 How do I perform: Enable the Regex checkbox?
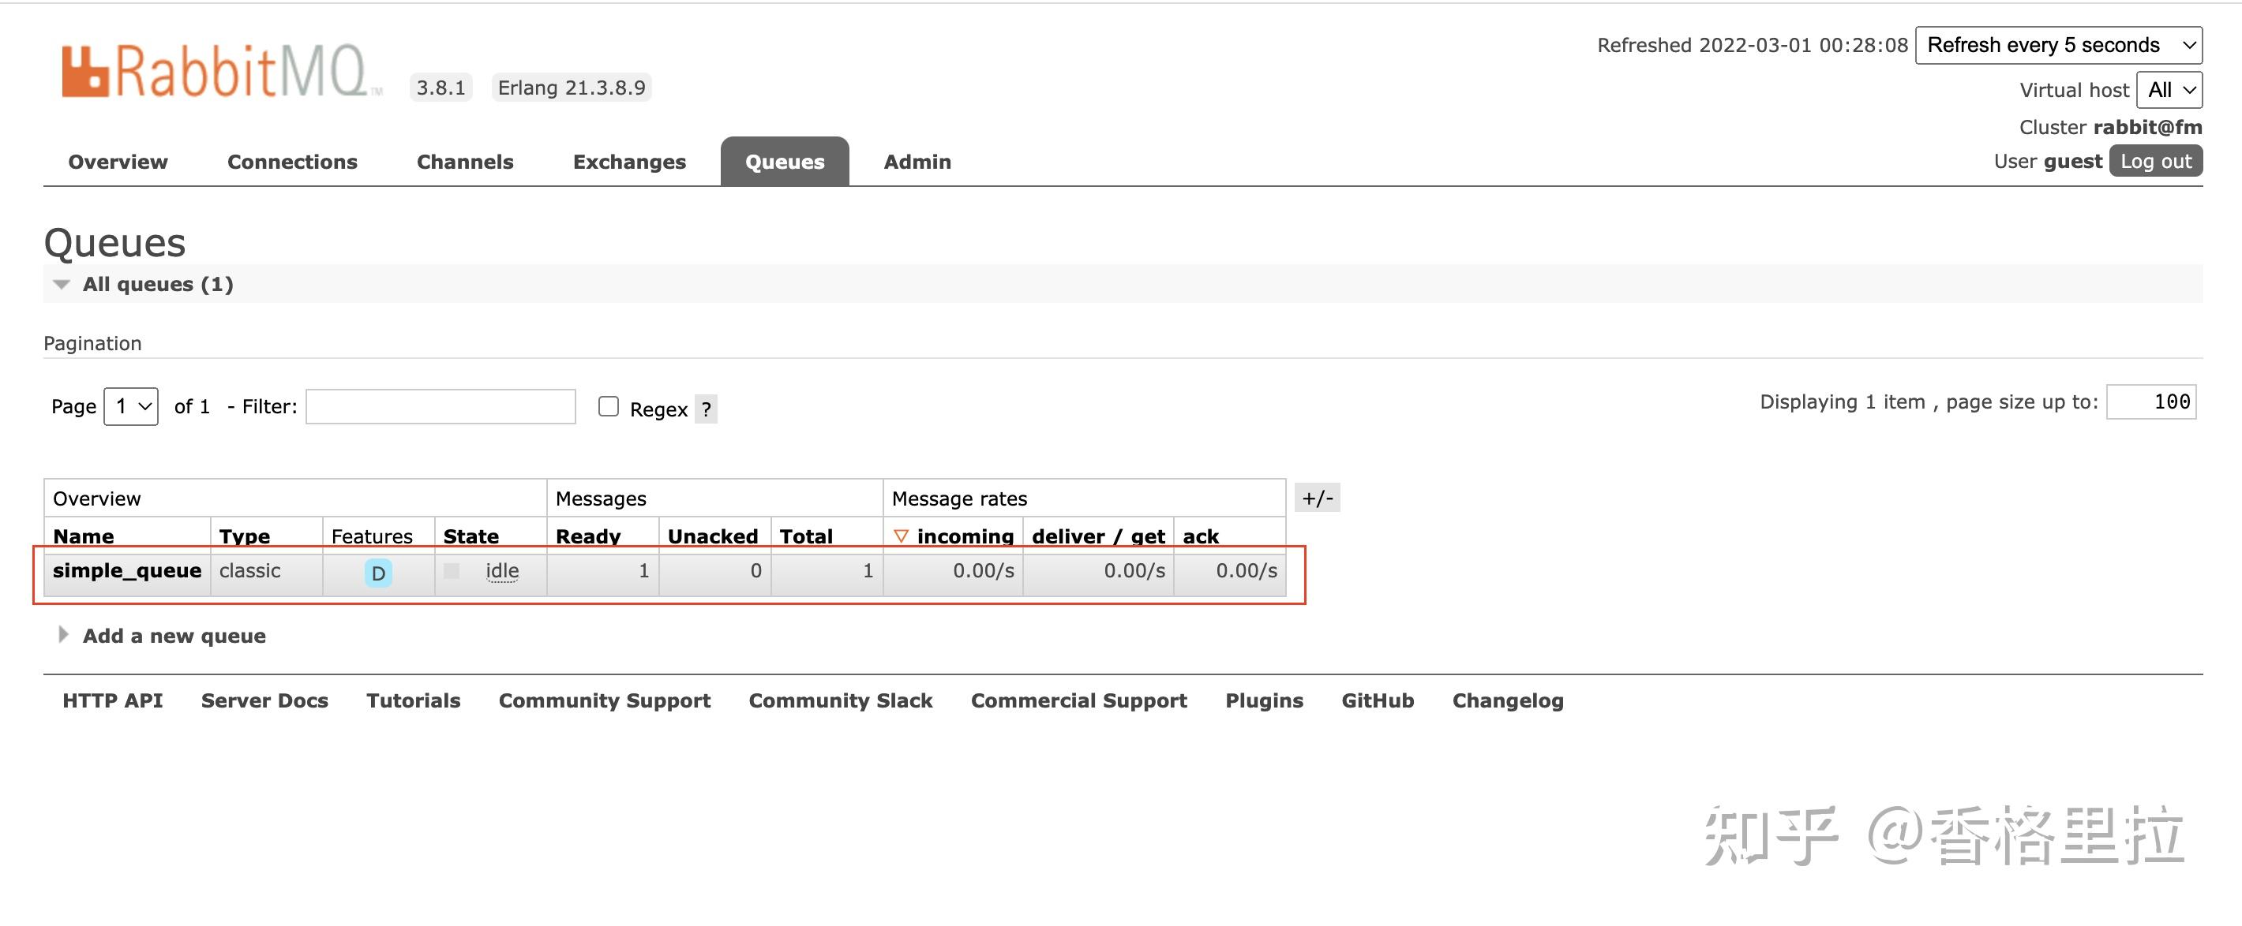click(609, 406)
